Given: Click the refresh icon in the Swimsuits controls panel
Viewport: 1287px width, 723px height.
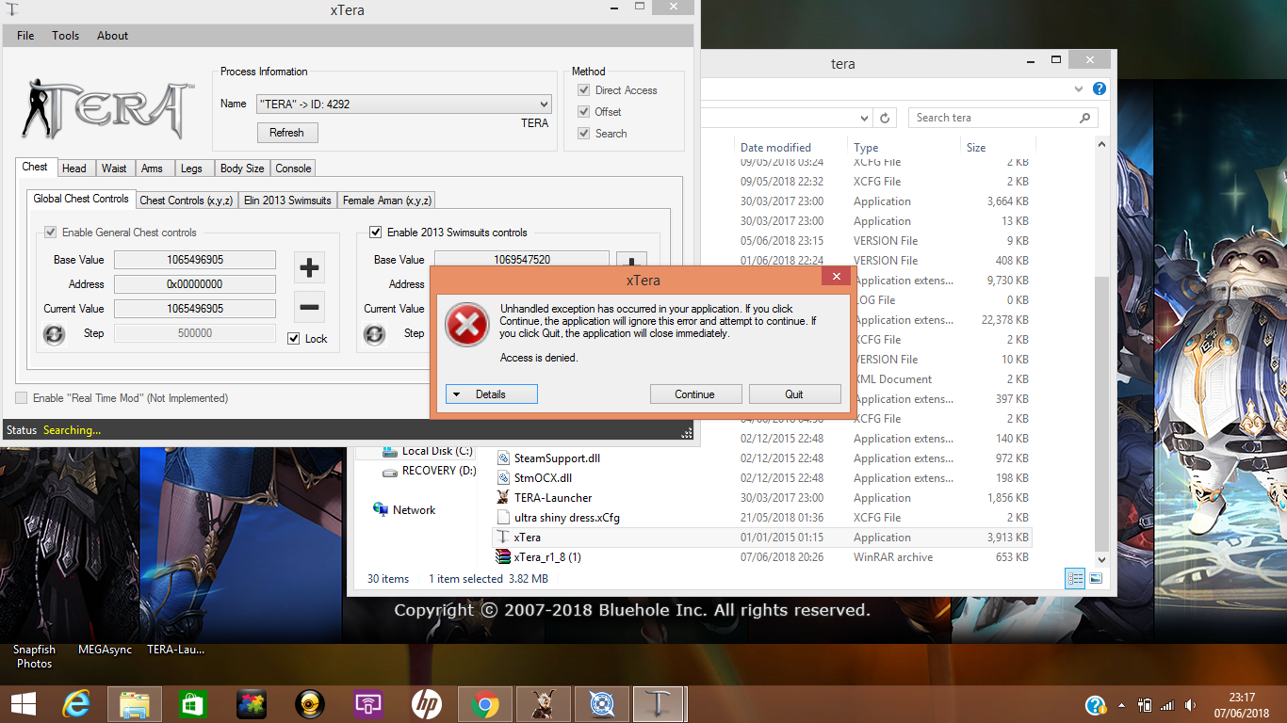Looking at the screenshot, I should 375,334.
